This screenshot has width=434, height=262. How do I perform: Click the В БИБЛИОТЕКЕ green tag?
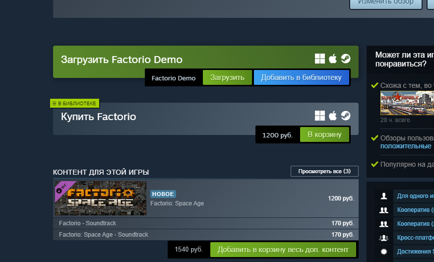pos(74,103)
